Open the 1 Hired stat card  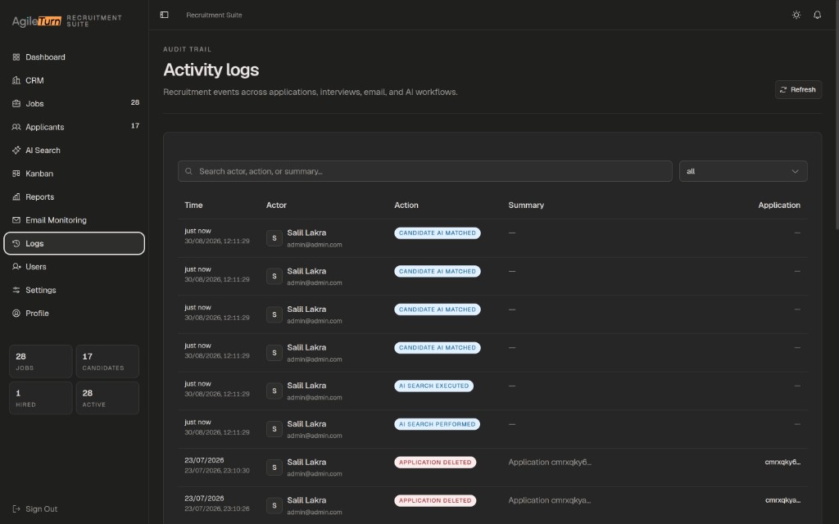(41, 398)
